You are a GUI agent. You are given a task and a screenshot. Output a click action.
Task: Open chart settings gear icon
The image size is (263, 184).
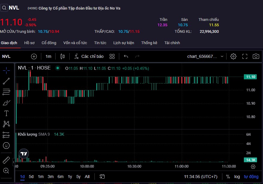point(233,56)
